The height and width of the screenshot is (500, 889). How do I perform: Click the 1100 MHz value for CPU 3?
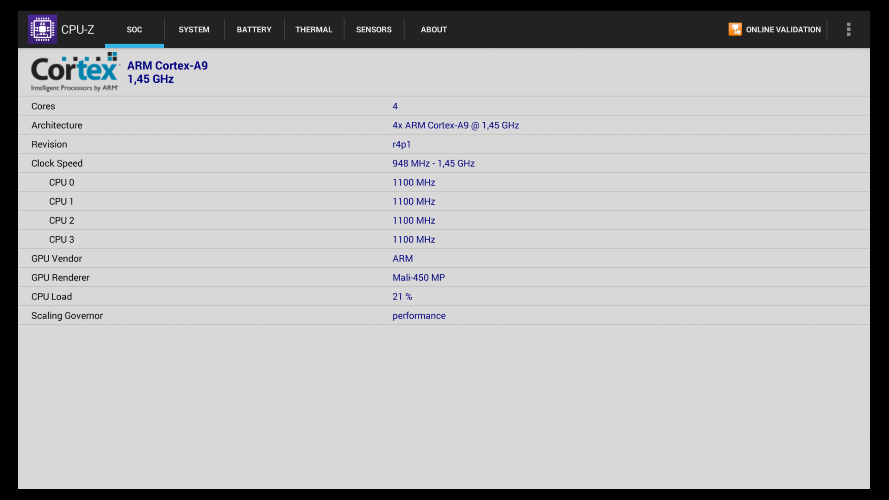point(414,239)
